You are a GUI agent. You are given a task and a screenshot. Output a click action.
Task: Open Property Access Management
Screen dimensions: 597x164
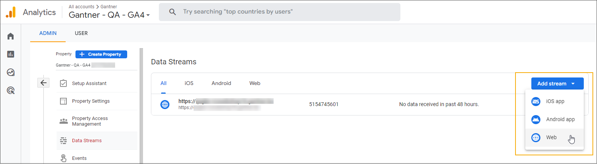coord(97,121)
